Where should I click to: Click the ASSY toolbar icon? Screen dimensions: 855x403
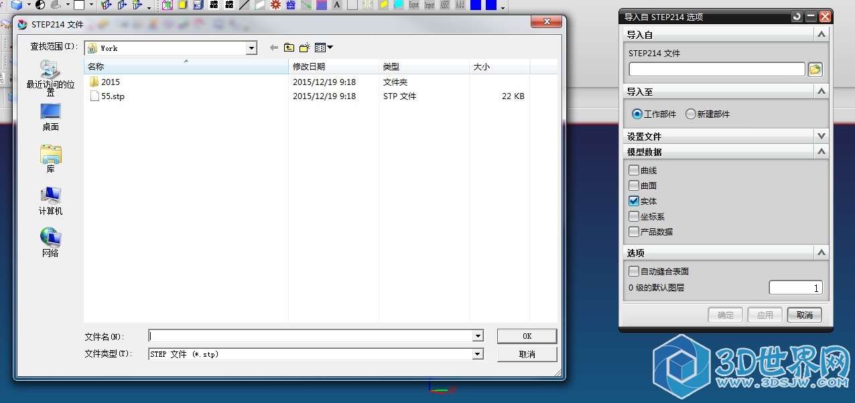[444, 5]
